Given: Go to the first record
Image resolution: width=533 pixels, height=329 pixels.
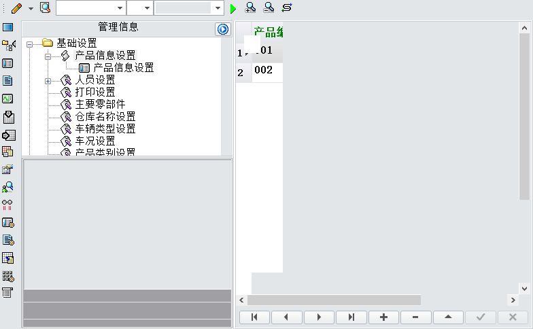Looking at the screenshot, I should click(254, 317).
